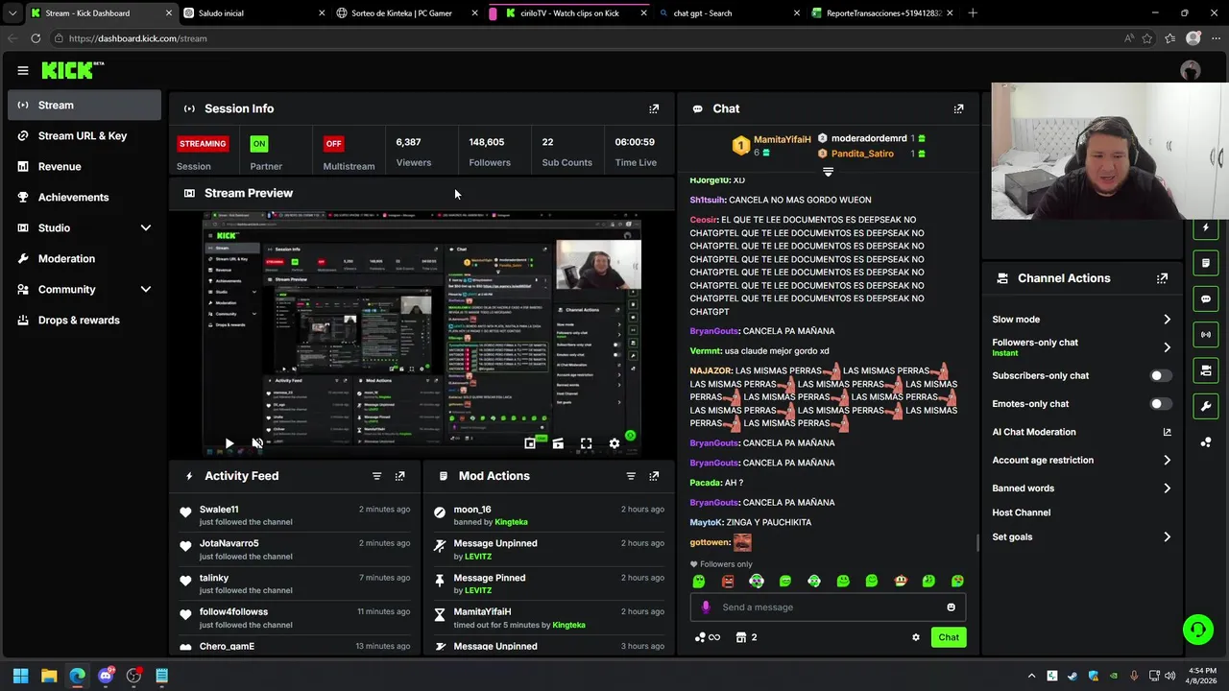
Task: Open browser tab list dropdown
Action: click(x=12, y=13)
